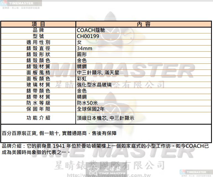Select '精鋼' in the 錶帶材質 row
This screenshot has height=177, width=213.
(82, 97)
